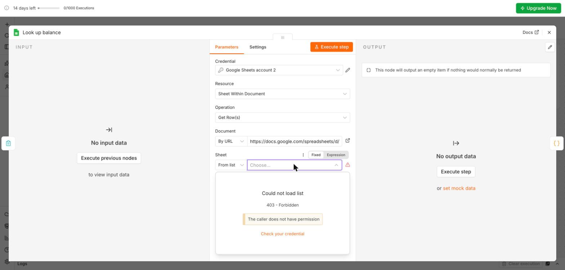Click the orange Execute step button
The height and width of the screenshot is (270, 565).
pos(332,47)
